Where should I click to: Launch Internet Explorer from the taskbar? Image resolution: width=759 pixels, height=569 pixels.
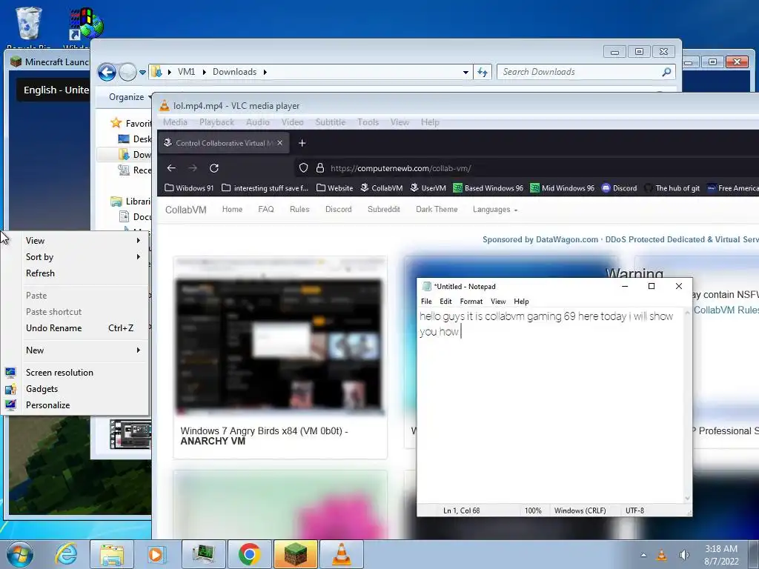pyautogui.click(x=66, y=554)
